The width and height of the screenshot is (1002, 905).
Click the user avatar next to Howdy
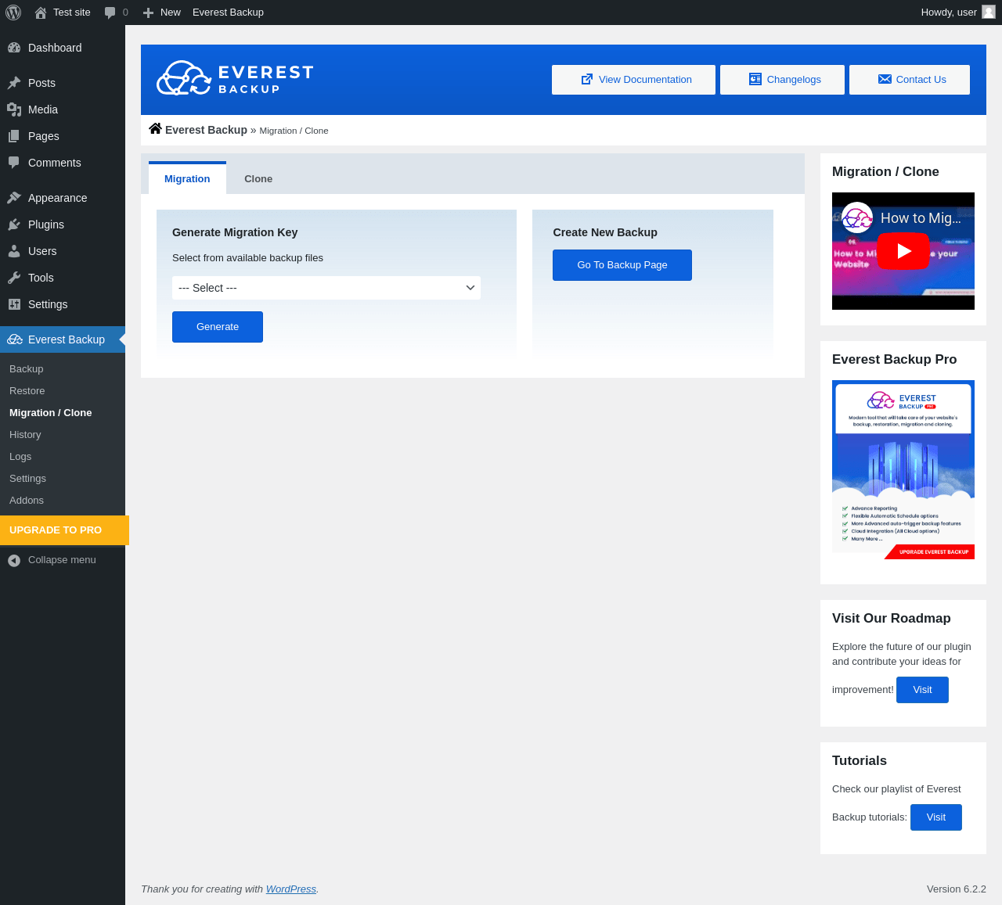989,12
